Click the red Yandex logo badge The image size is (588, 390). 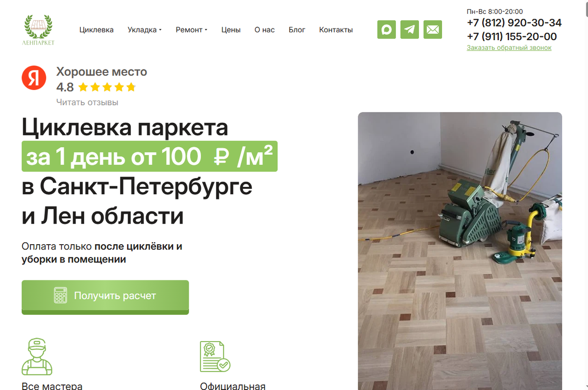34,78
